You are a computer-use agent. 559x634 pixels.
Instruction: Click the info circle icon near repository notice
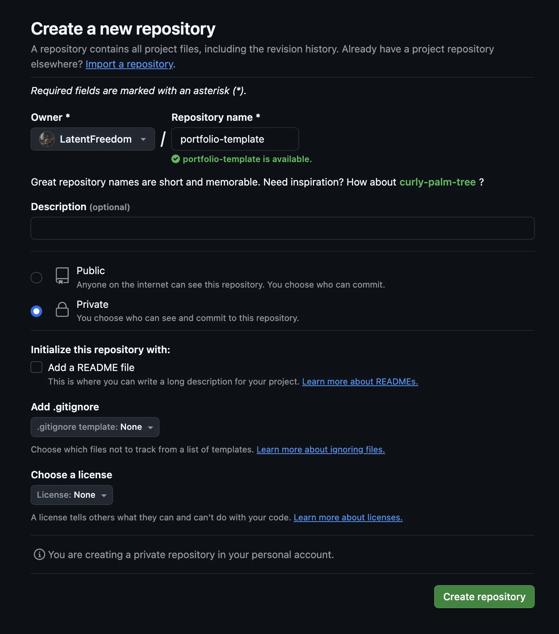39,555
